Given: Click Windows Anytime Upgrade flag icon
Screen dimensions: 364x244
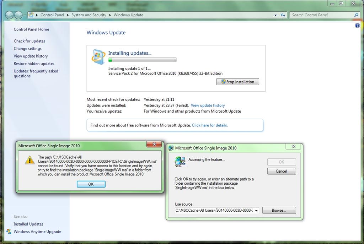Looking at the screenshot, I should click(9, 232).
